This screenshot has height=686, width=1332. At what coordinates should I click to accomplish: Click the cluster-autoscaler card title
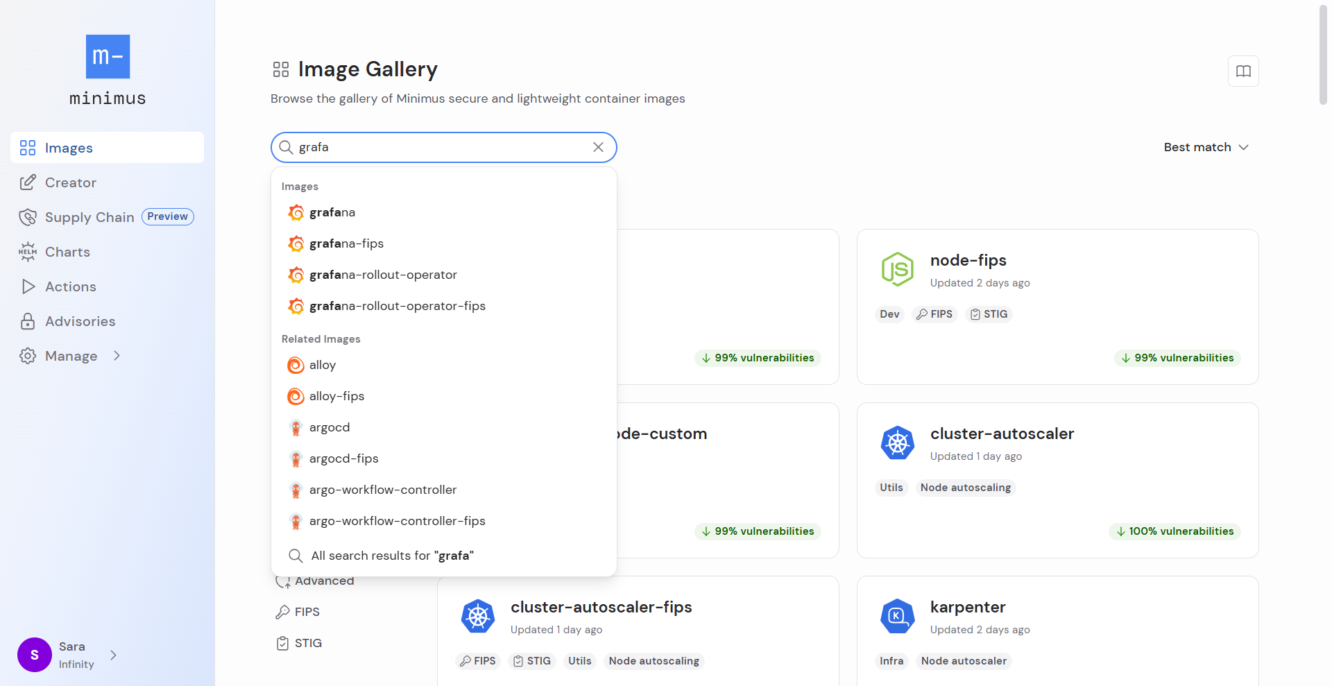point(1002,434)
